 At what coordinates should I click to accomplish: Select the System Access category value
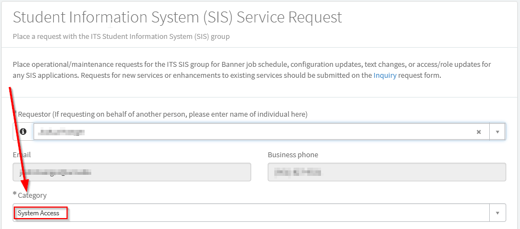pyautogui.click(x=40, y=213)
